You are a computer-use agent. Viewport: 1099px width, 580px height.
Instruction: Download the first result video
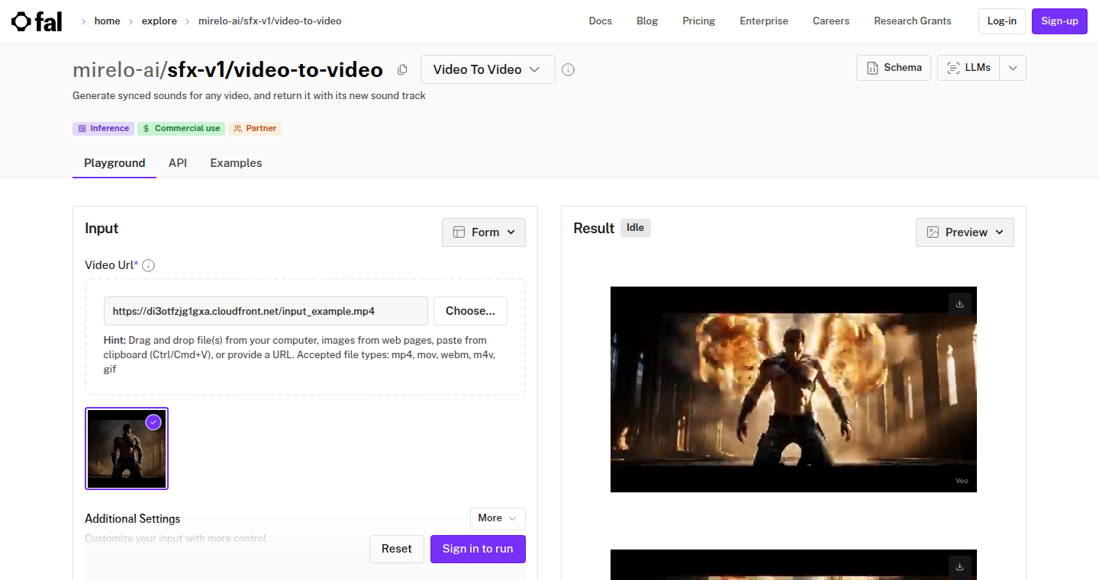pyautogui.click(x=960, y=303)
